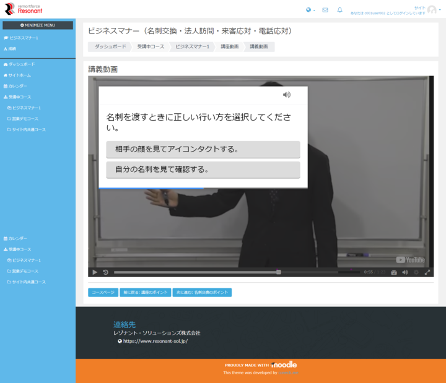
Task: Enter fullscreen video mode
Action: (427, 272)
